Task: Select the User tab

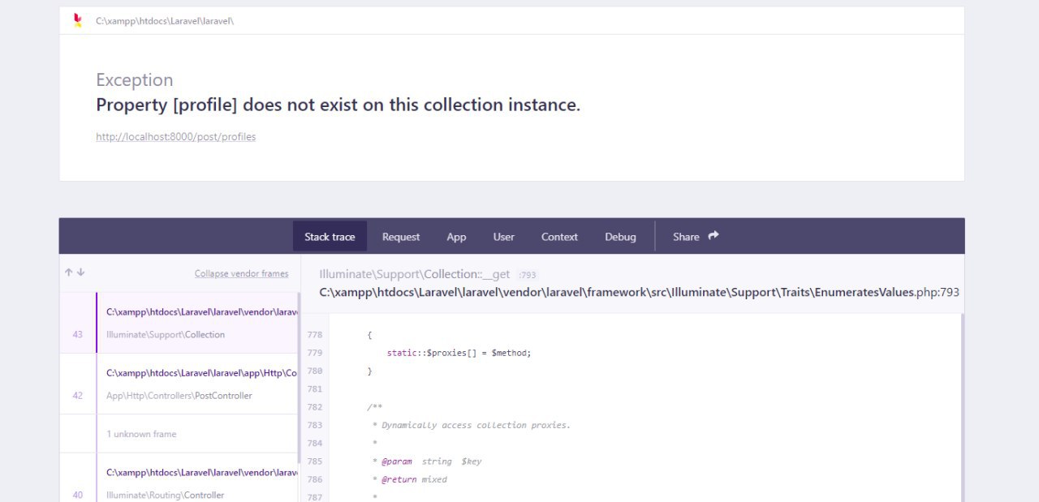Action: point(503,237)
